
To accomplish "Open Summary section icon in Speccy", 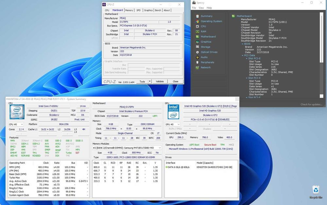I will (x=197, y=16).
